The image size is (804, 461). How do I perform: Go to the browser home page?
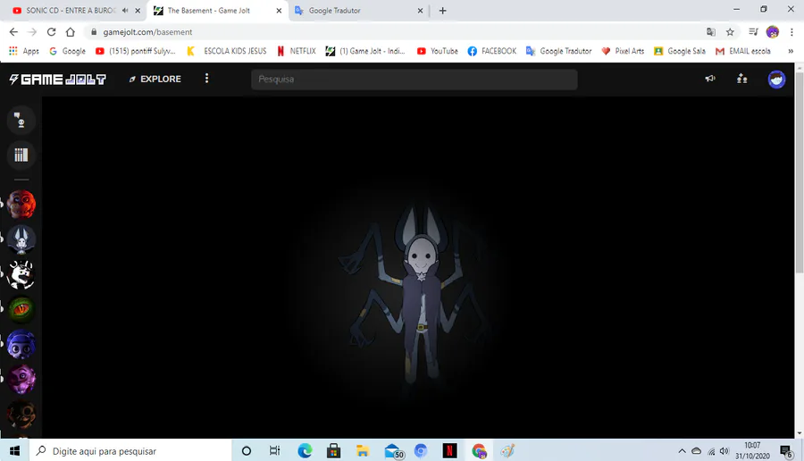coord(71,32)
